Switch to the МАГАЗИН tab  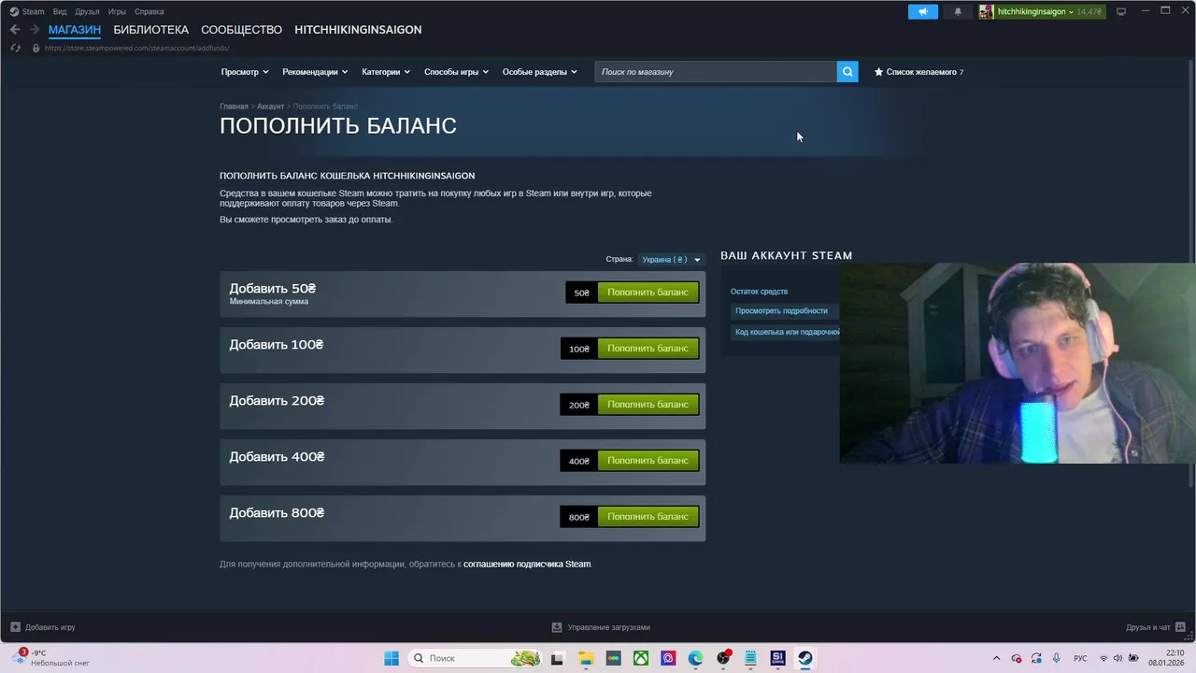pyautogui.click(x=75, y=30)
